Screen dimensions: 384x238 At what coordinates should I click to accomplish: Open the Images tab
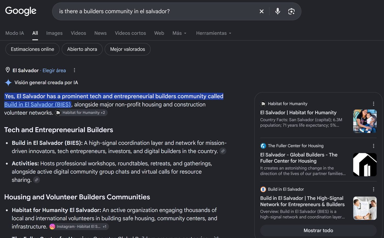[54, 33]
